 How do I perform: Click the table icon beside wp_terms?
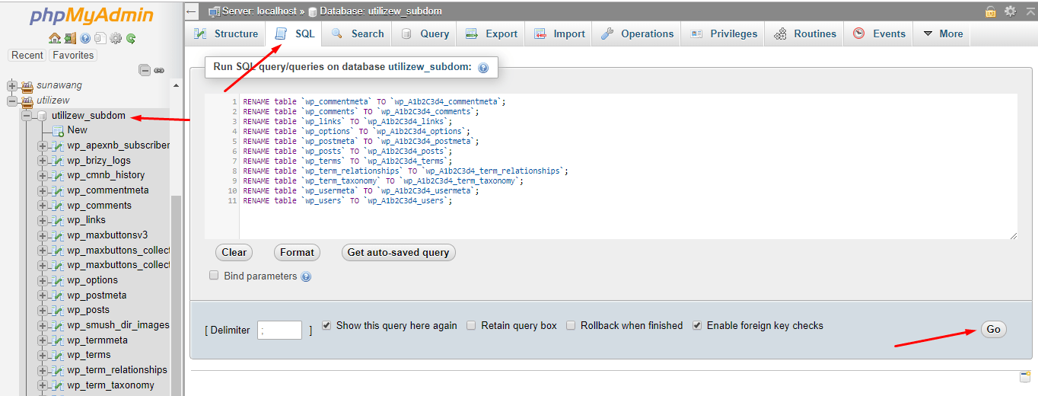58,355
